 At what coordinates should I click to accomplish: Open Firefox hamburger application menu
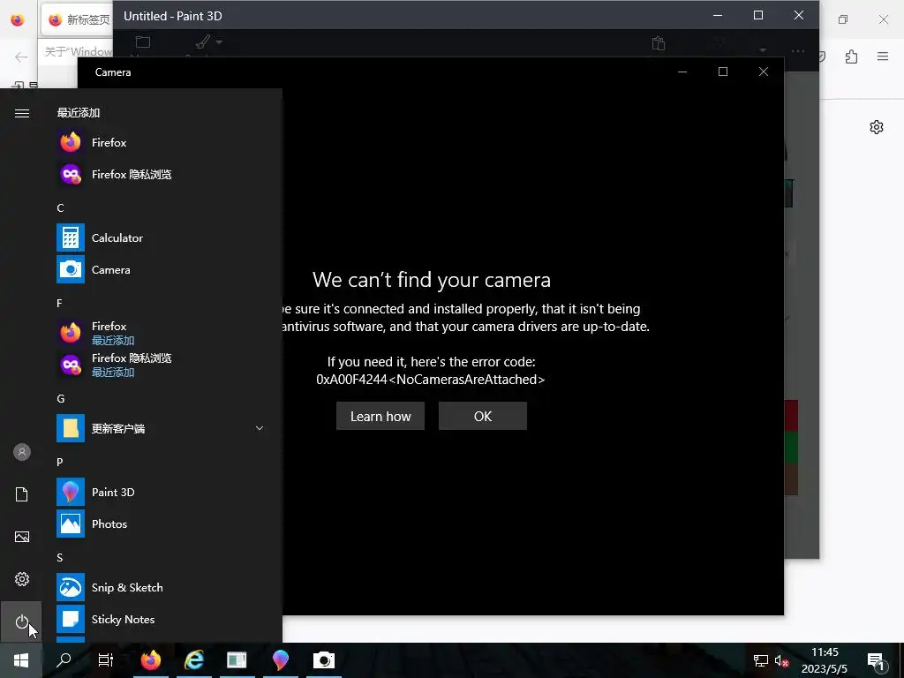(x=883, y=56)
